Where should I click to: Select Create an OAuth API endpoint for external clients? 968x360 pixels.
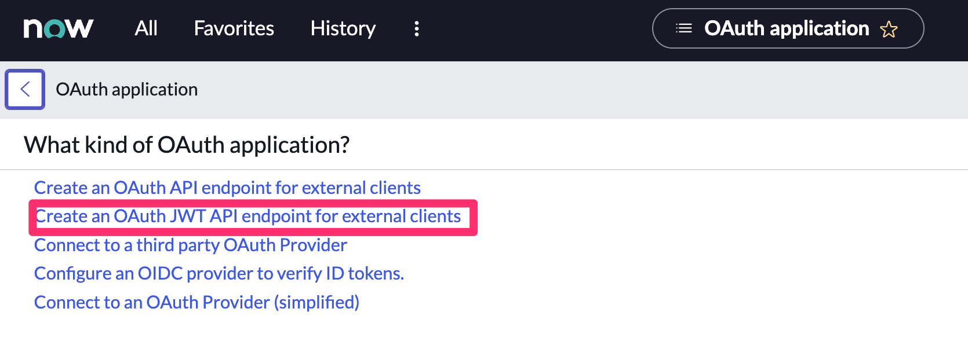click(227, 188)
